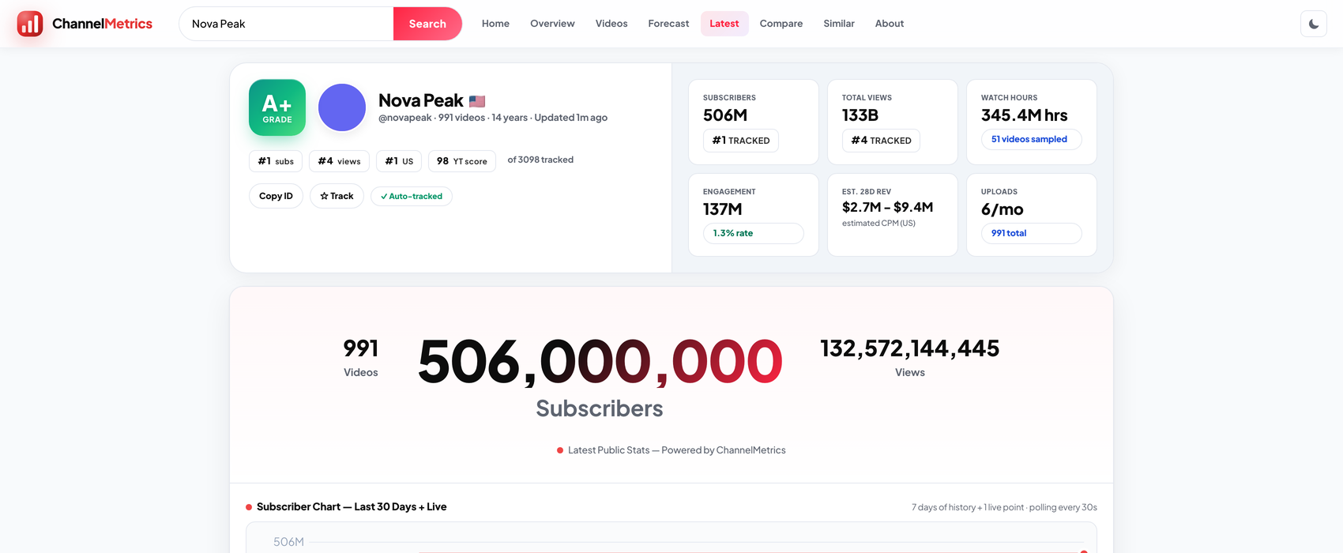
Task: Select the Latest nav tab
Action: (x=724, y=24)
